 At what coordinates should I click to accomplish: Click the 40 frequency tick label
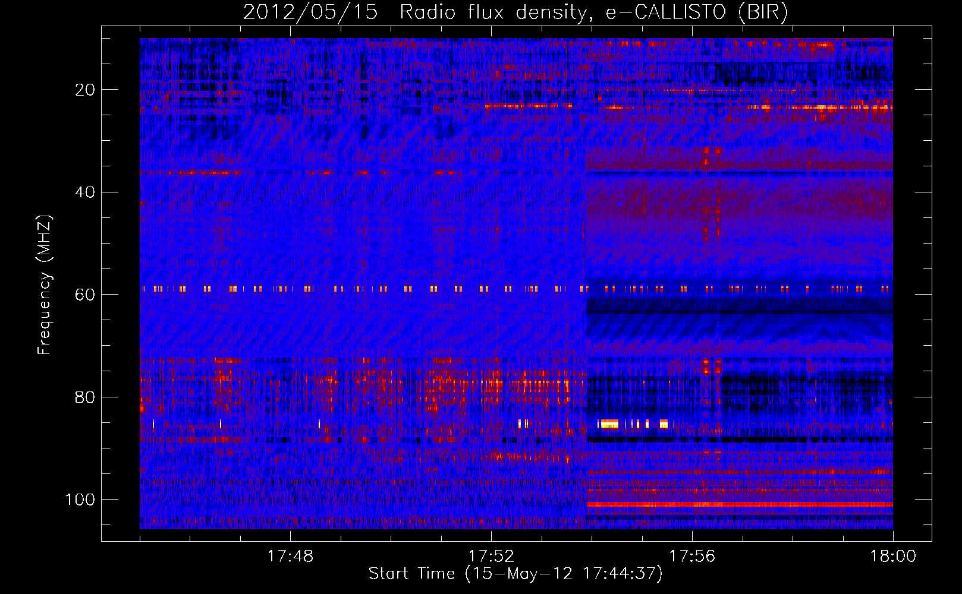(85, 192)
